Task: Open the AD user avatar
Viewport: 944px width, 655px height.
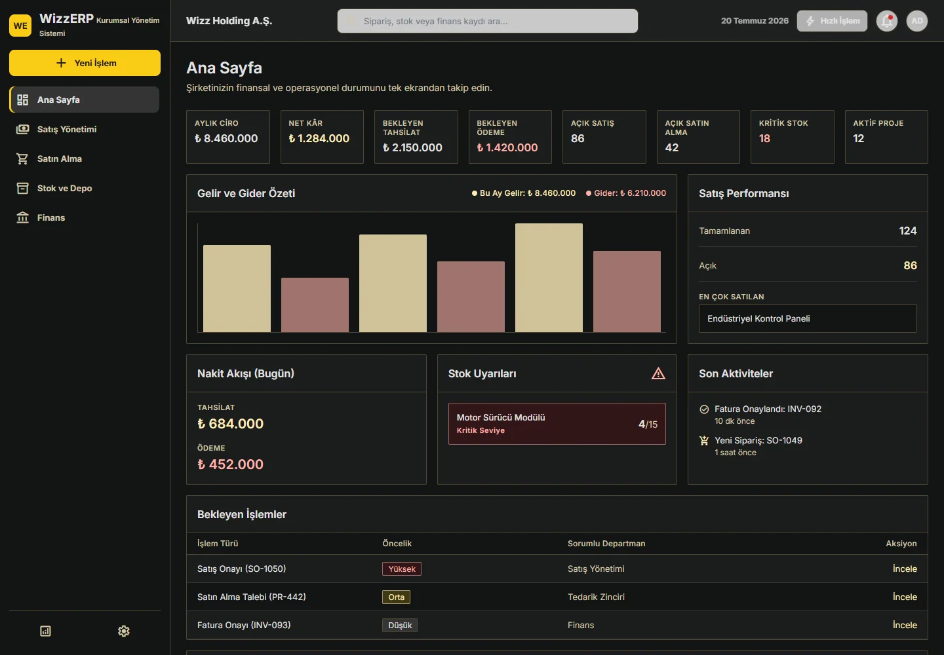Action: click(x=917, y=21)
